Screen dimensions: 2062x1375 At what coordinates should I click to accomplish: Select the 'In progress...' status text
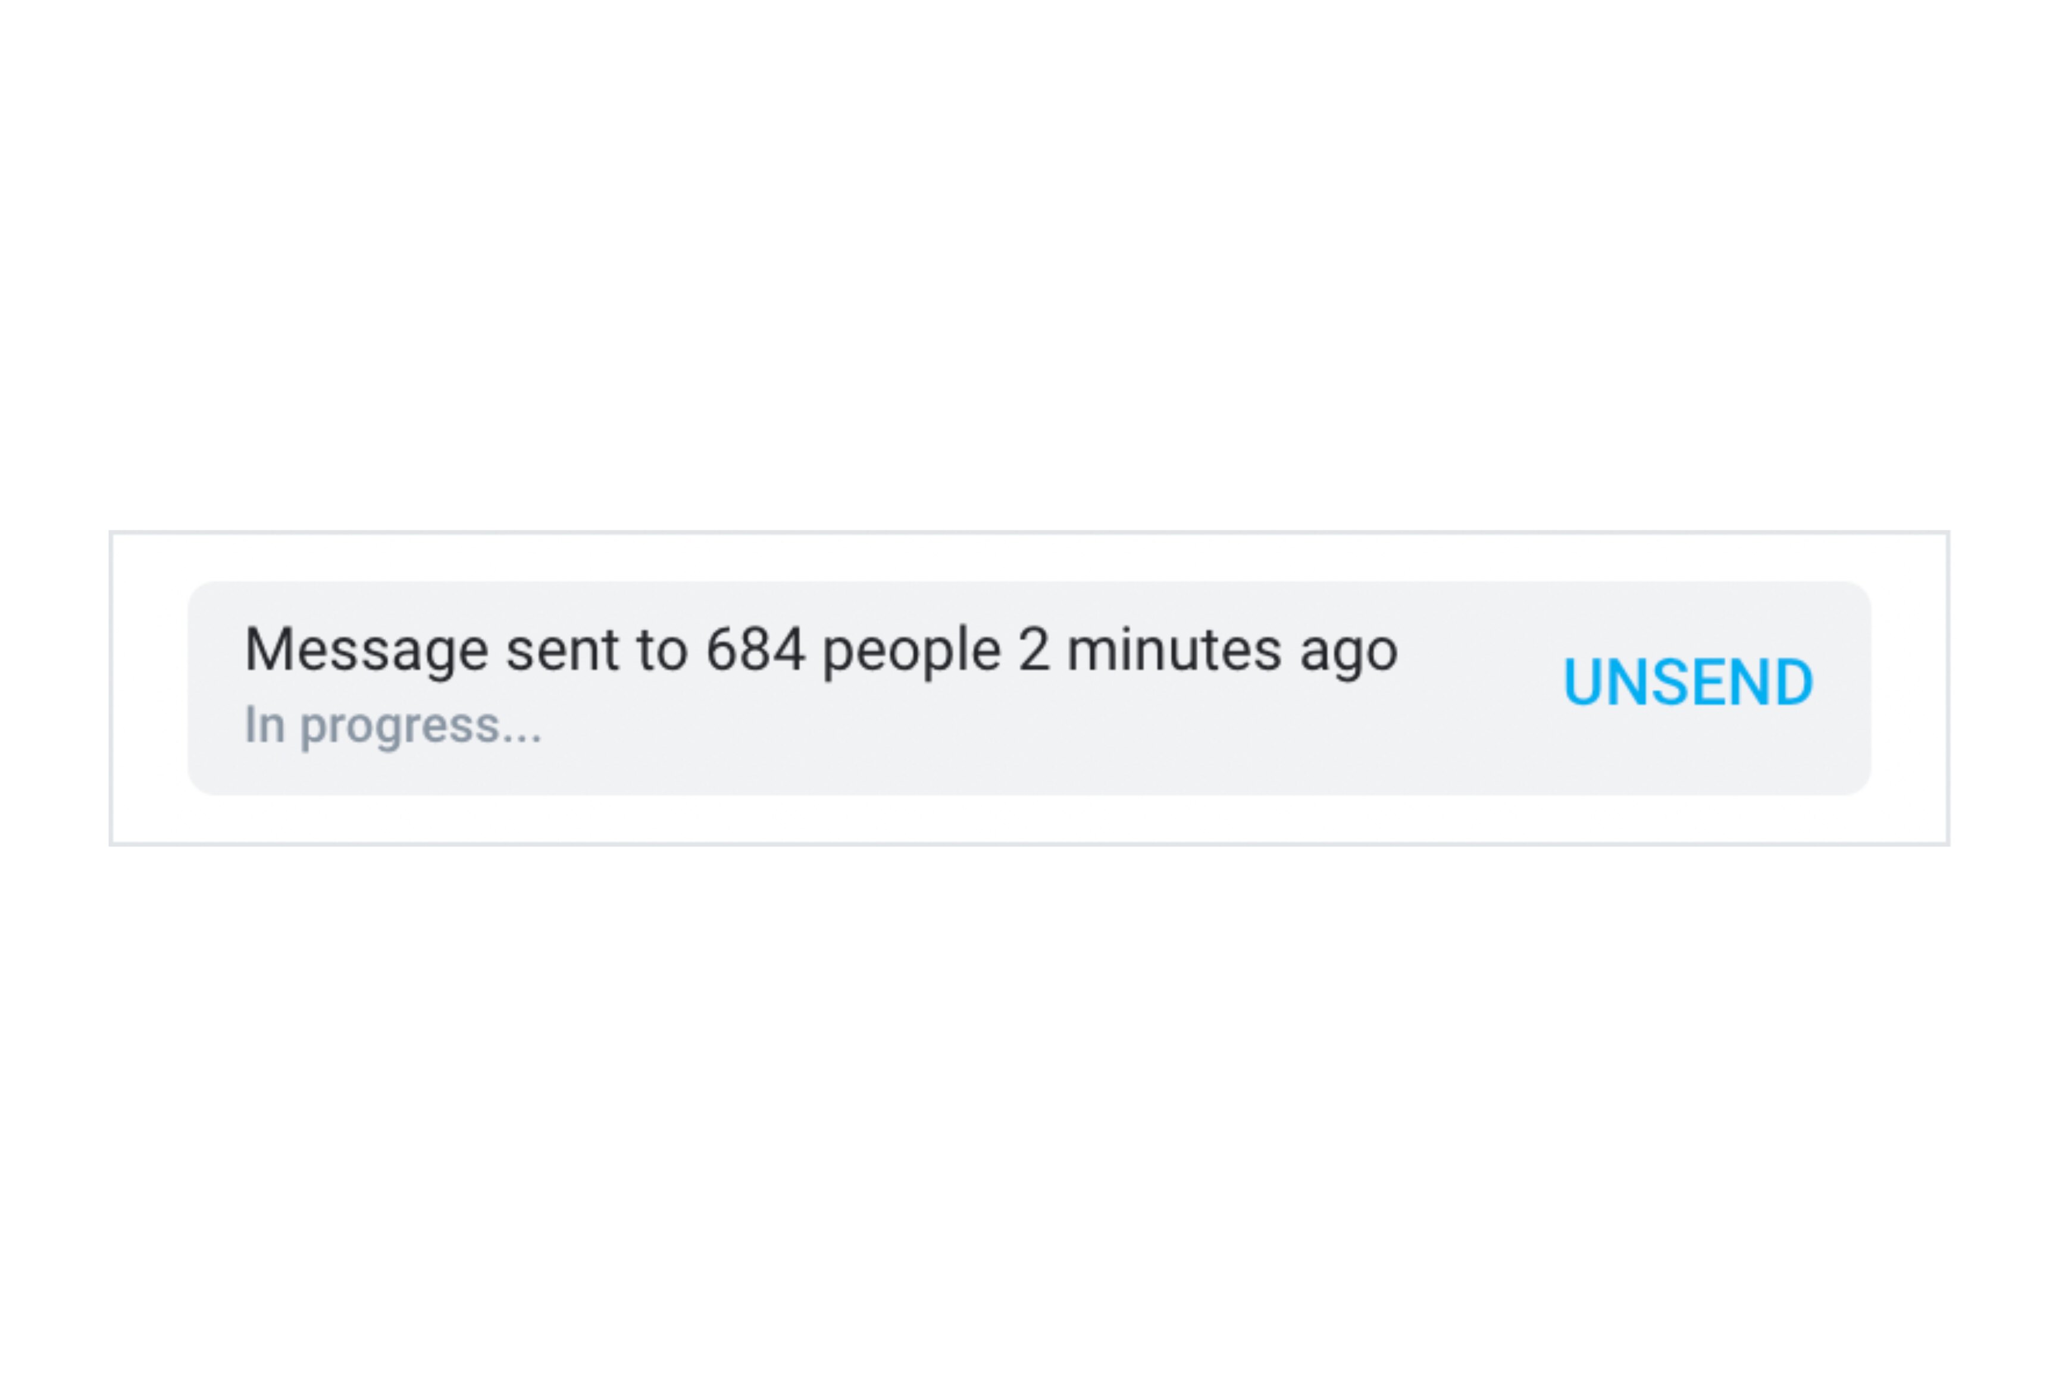[x=393, y=726]
